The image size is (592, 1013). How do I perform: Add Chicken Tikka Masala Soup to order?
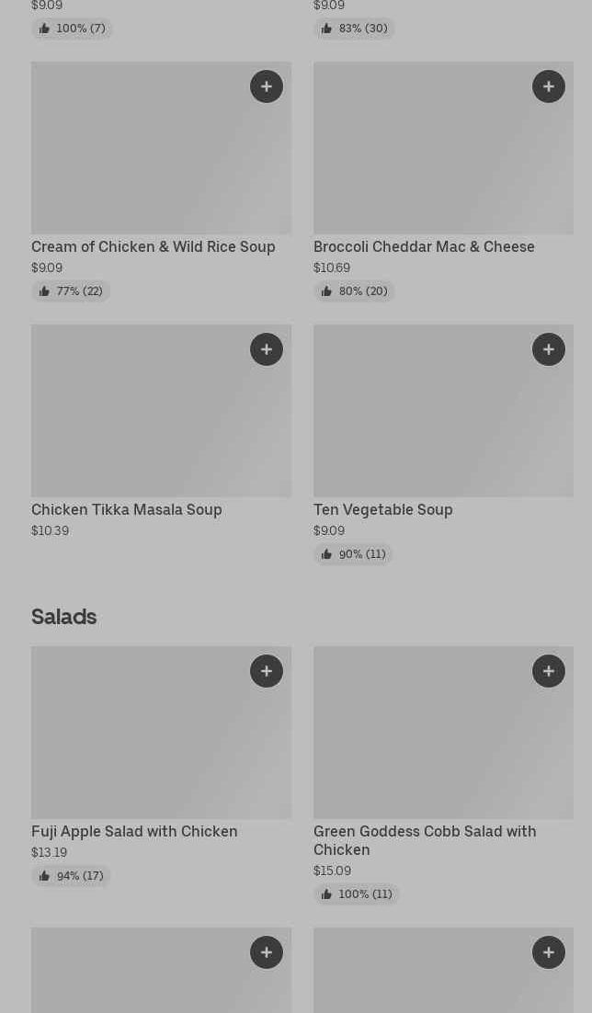click(267, 349)
